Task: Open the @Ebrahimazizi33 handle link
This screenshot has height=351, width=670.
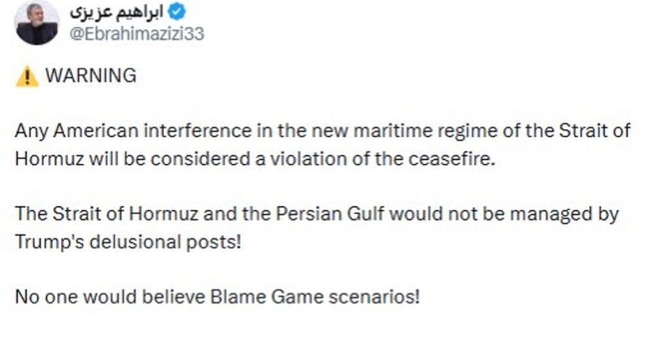Action: coord(137,34)
